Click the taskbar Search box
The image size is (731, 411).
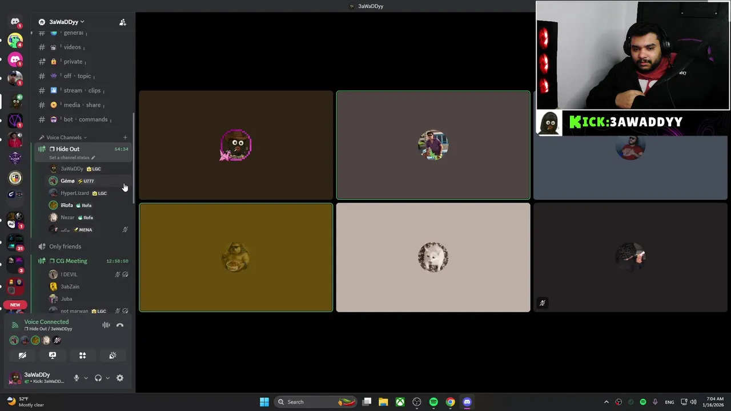click(x=315, y=402)
